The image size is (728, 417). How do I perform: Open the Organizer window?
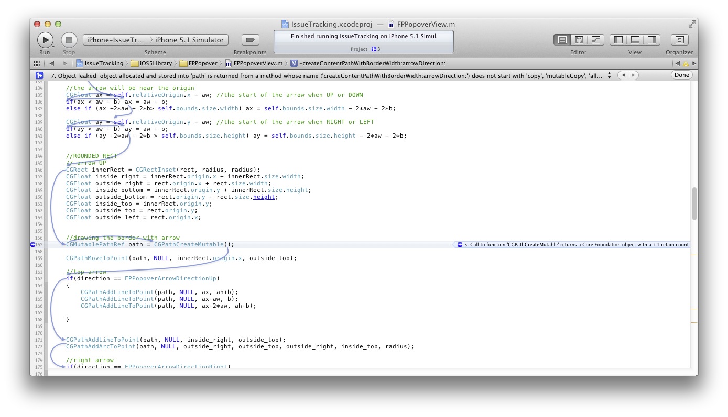tap(679, 40)
